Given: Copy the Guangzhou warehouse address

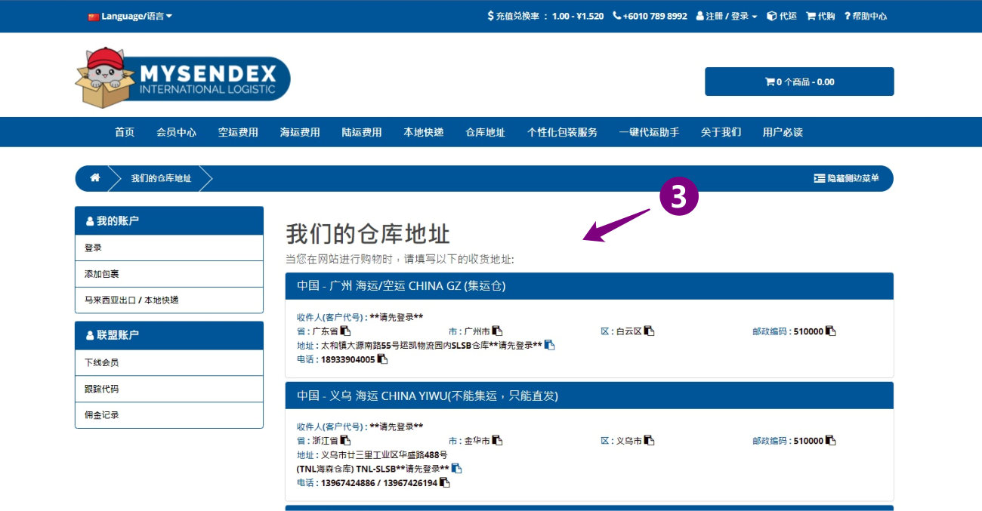Looking at the screenshot, I should point(549,346).
